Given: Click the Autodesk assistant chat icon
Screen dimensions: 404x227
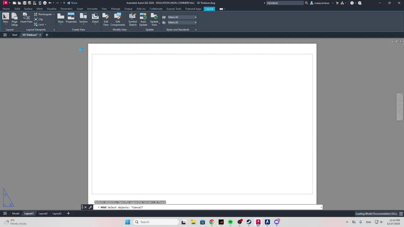Looking at the screenshot, I should coord(359,3).
